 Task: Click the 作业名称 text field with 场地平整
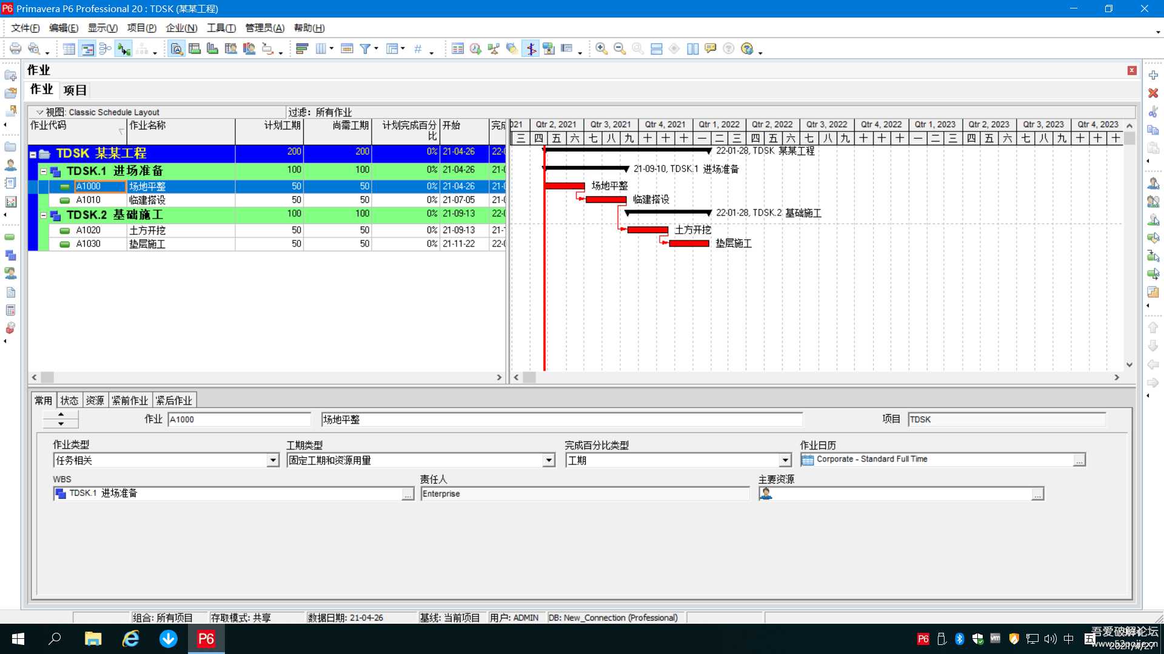tap(561, 420)
